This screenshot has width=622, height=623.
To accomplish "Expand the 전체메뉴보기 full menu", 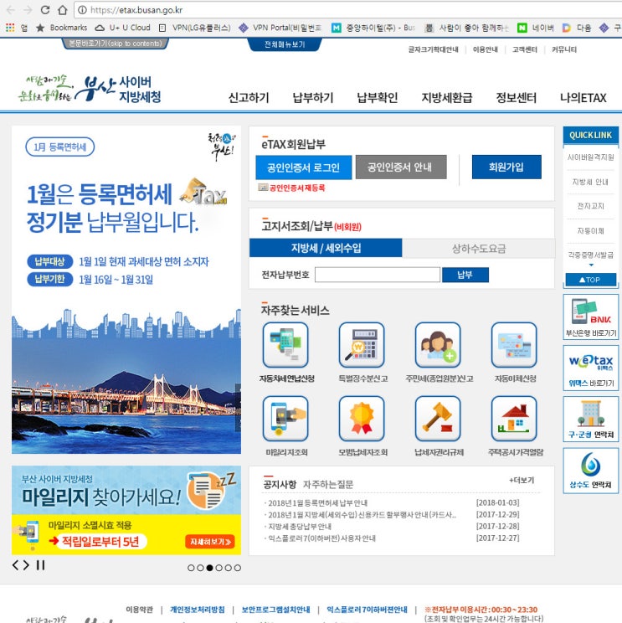I will pos(285,44).
